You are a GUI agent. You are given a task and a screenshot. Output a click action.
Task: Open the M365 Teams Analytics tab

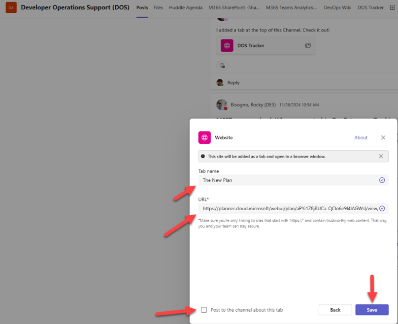[291, 7]
